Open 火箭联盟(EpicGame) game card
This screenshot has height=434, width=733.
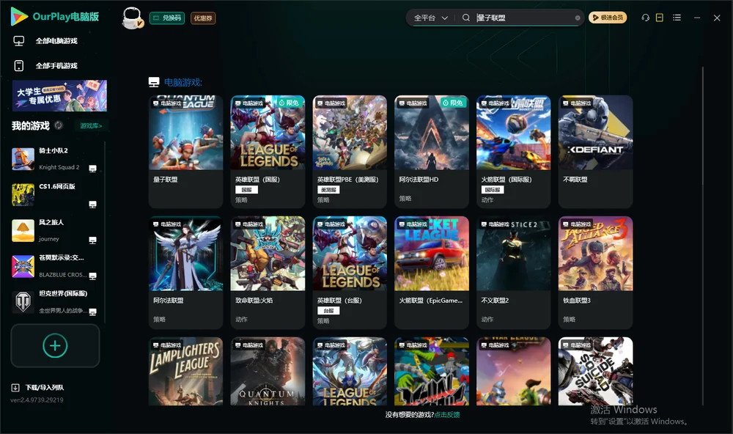click(x=432, y=273)
